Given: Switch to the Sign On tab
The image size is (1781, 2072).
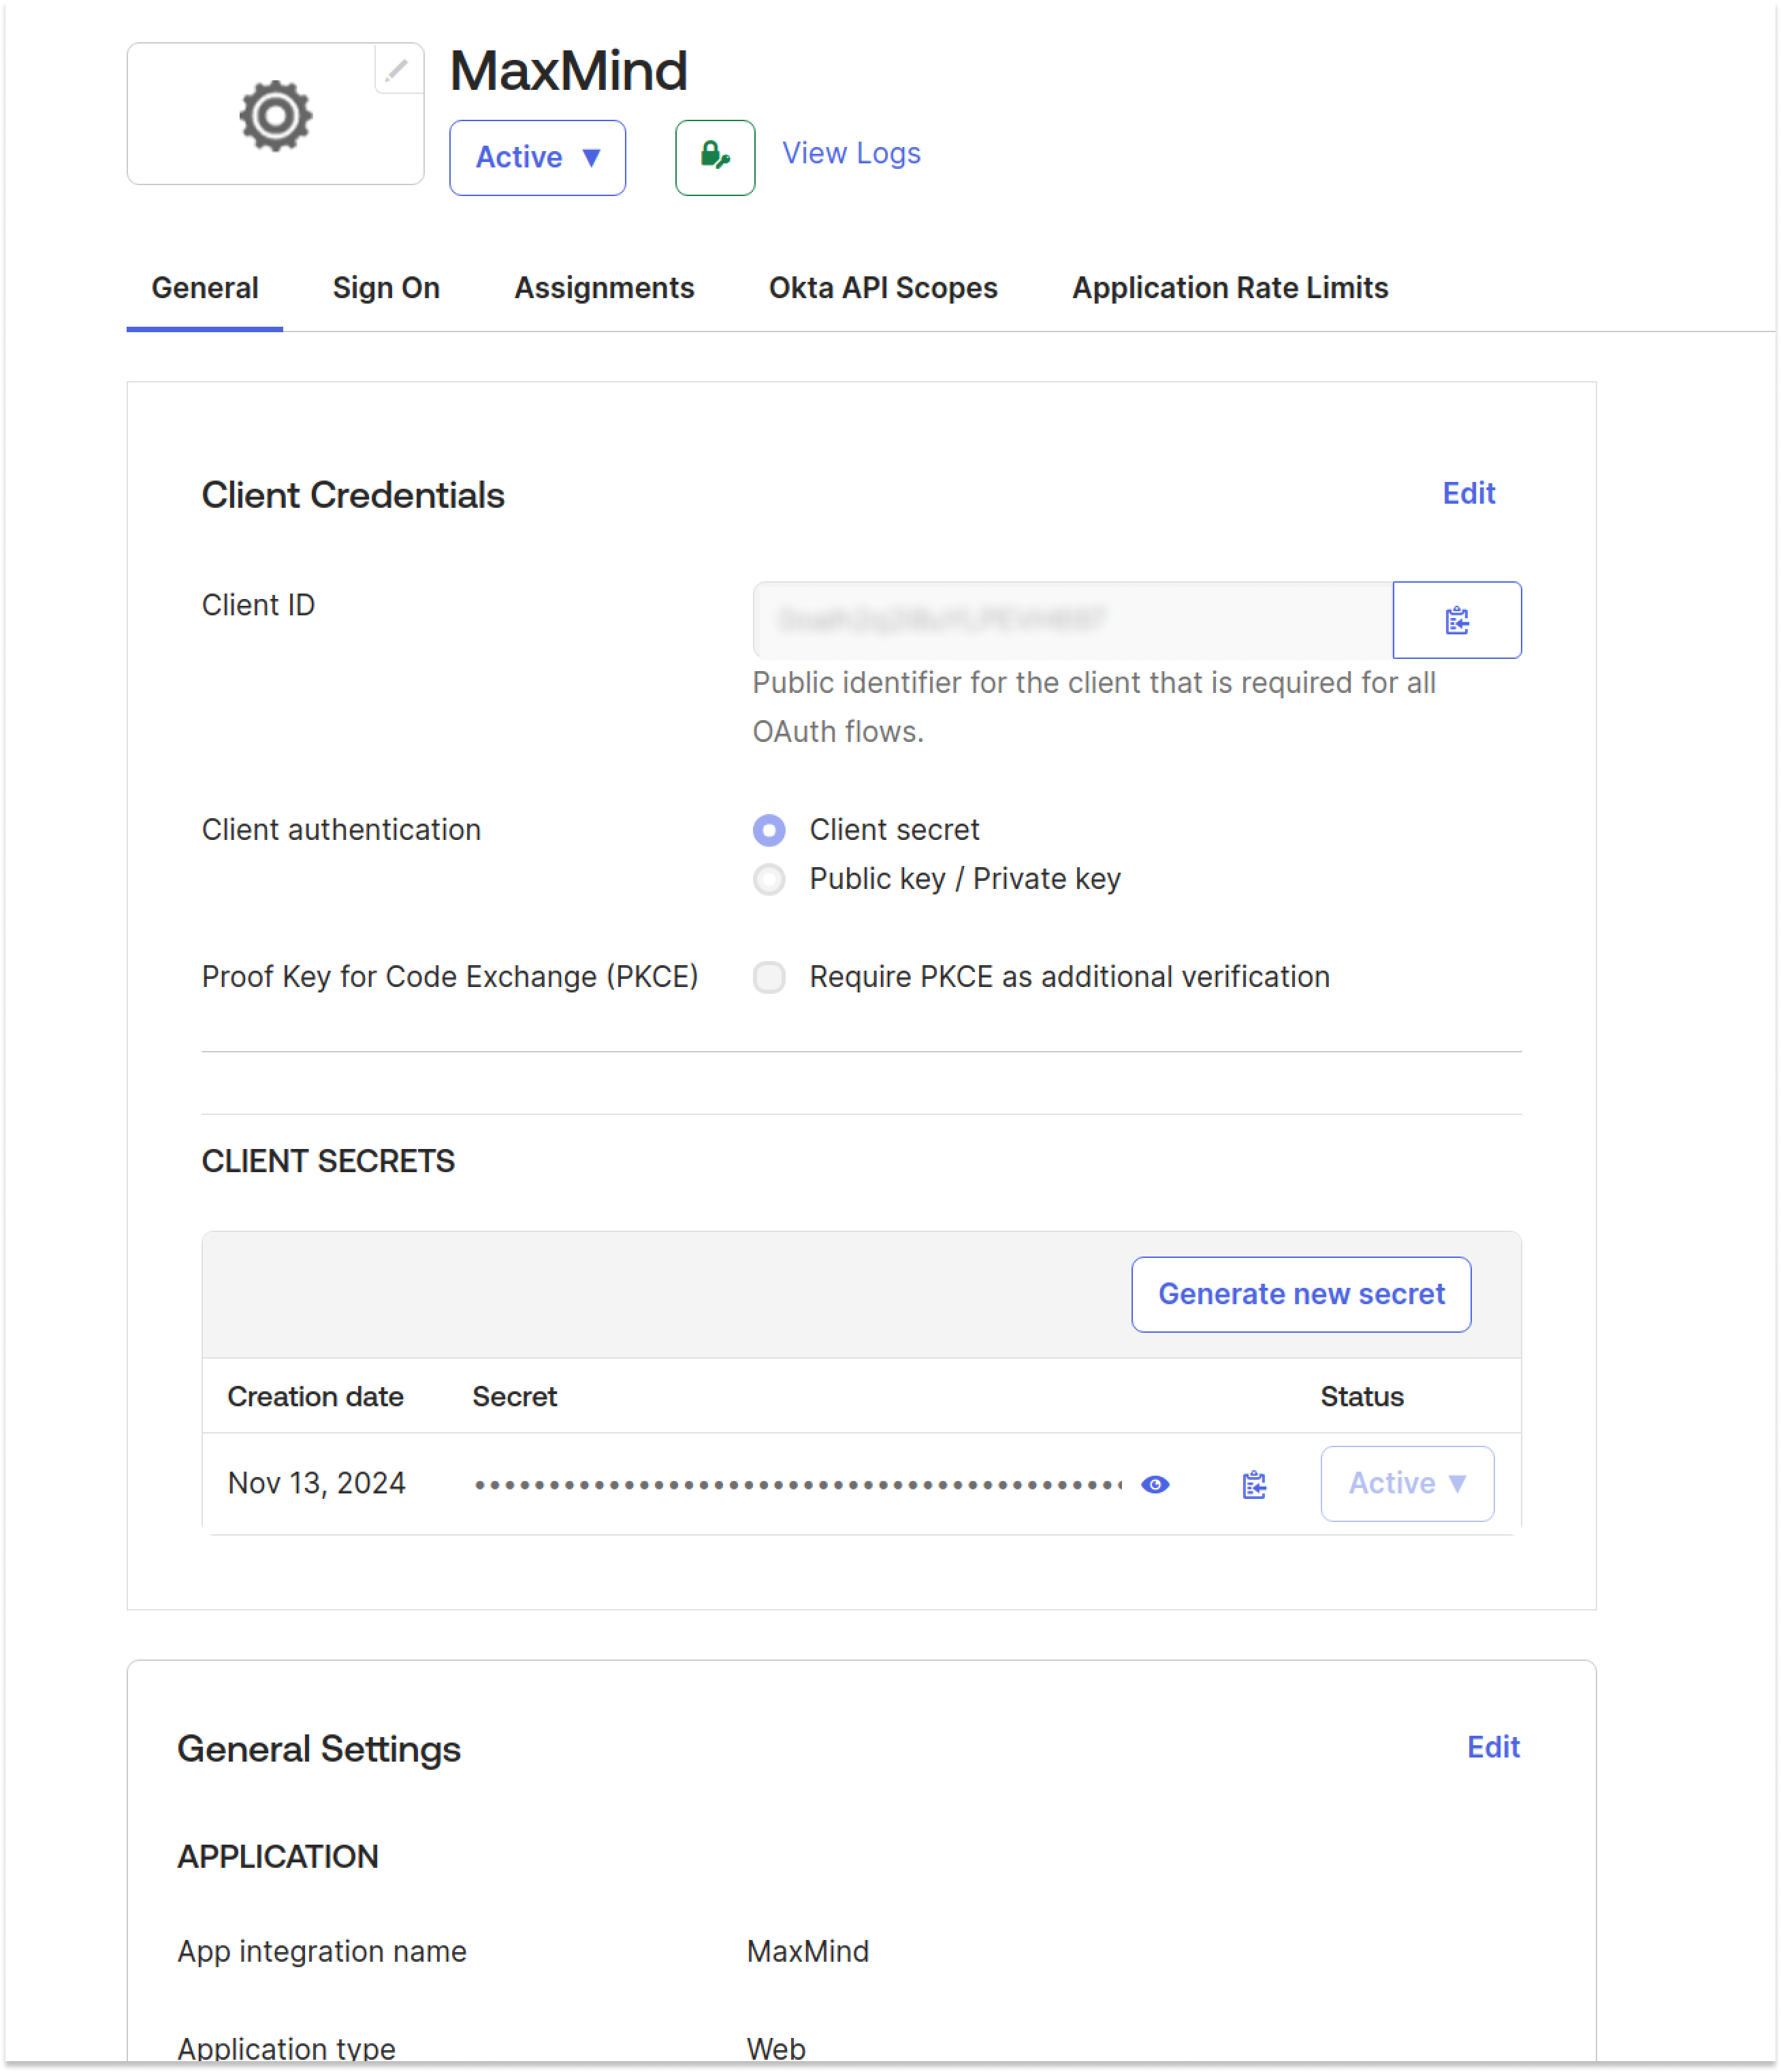Looking at the screenshot, I should [386, 288].
